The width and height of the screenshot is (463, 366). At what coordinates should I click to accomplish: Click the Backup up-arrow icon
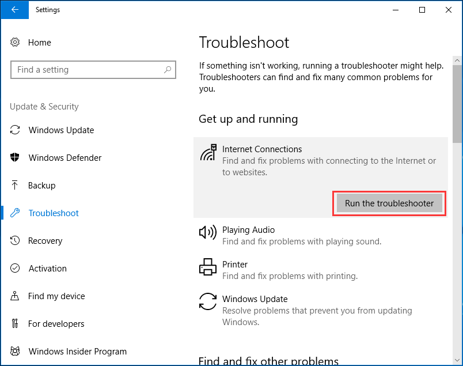15,185
